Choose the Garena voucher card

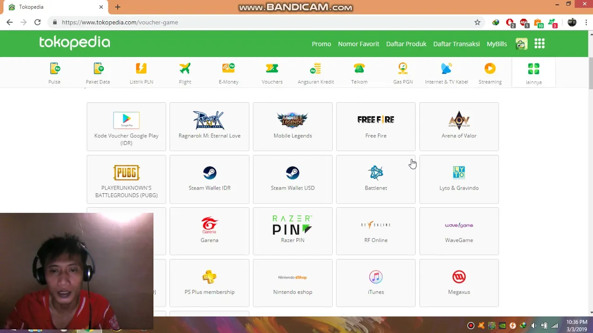pyautogui.click(x=209, y=231)
